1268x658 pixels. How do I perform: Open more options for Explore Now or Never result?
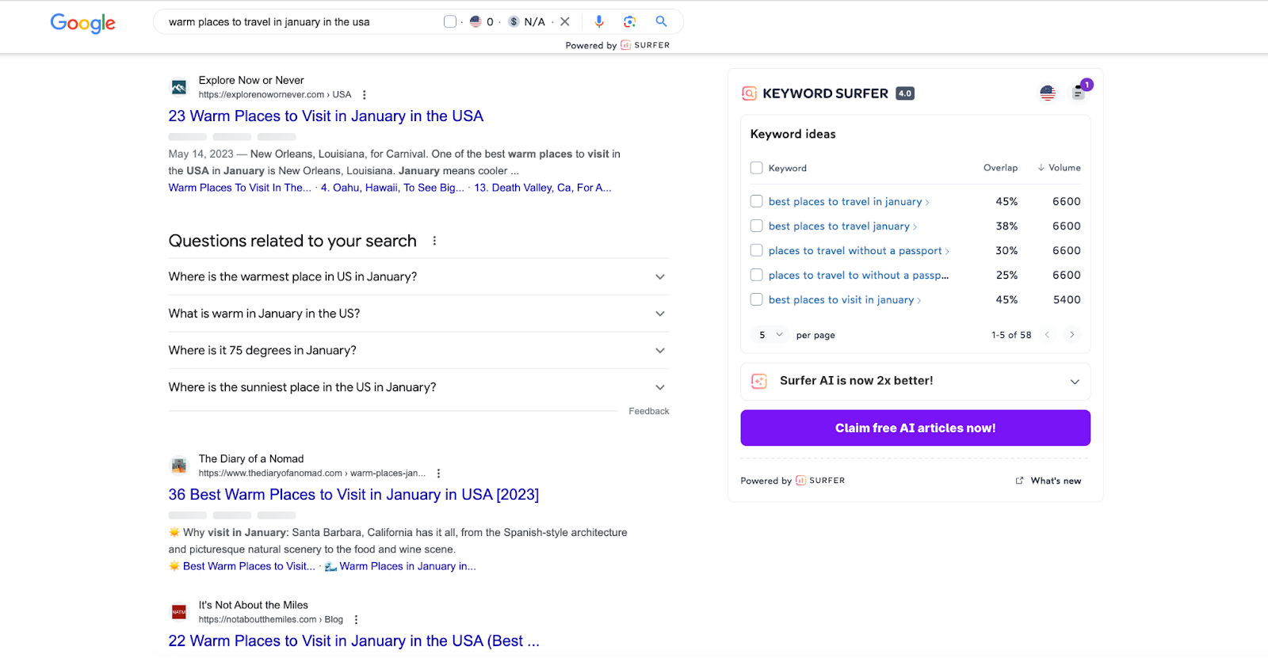(x=365, y=95)
